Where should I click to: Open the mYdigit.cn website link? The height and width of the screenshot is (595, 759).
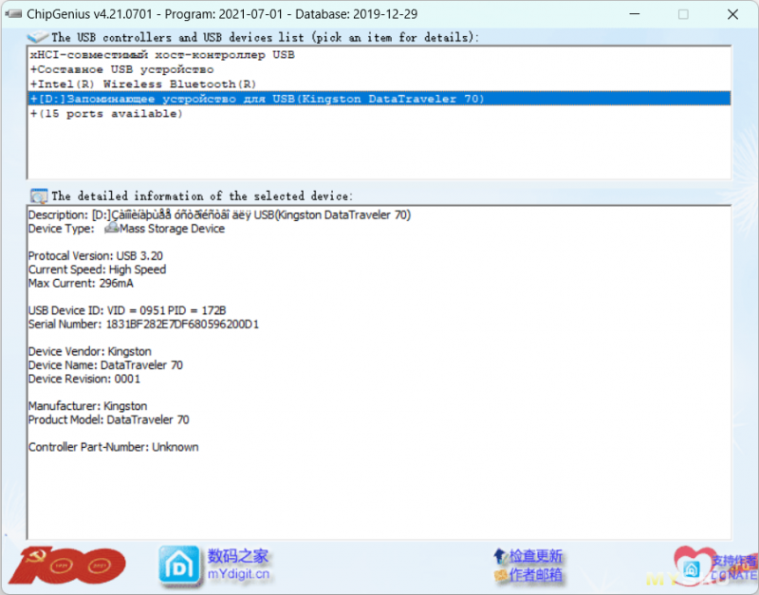point(238,574)
